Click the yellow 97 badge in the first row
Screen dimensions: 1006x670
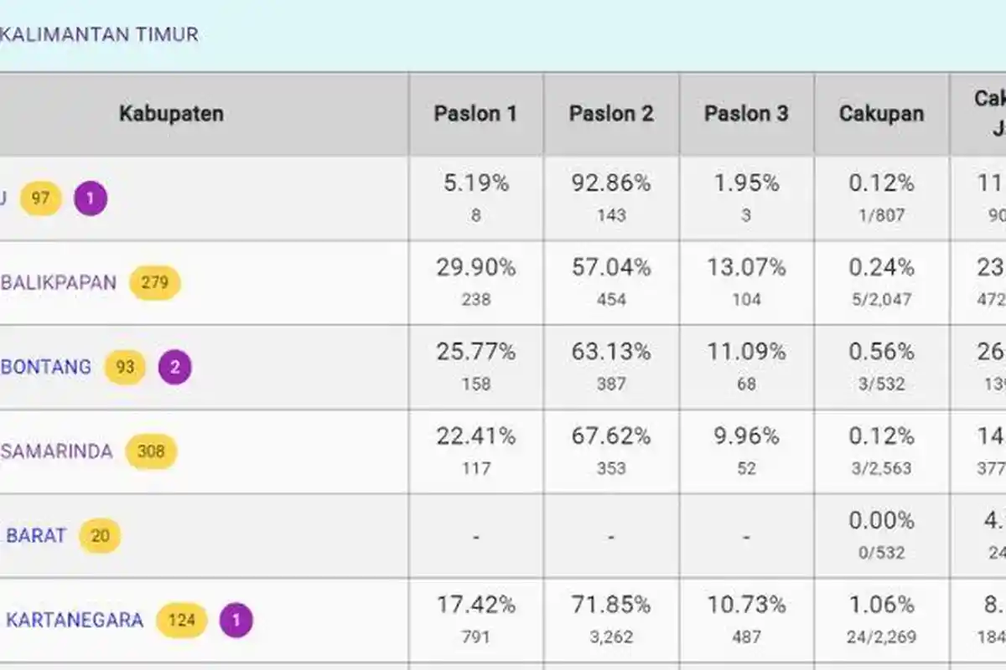[40, 198]
